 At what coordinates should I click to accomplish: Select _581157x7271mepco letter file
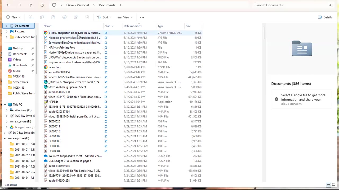point(74,82)
